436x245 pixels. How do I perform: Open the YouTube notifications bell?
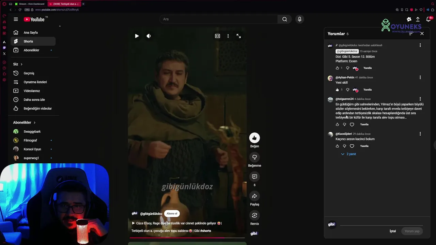(429, 19)
